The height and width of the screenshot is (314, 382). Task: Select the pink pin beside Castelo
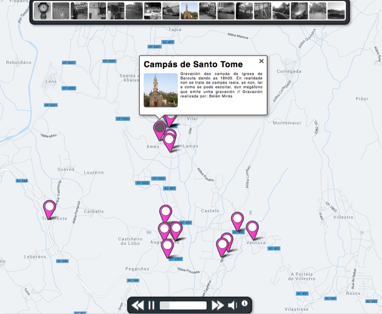coord(236,218)
